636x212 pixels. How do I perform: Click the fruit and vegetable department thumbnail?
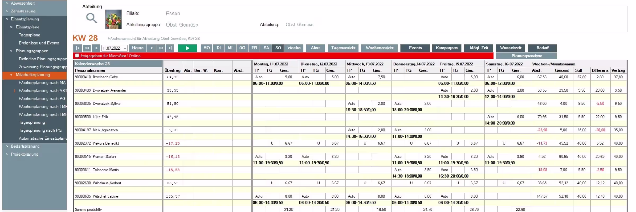(113, 19)
